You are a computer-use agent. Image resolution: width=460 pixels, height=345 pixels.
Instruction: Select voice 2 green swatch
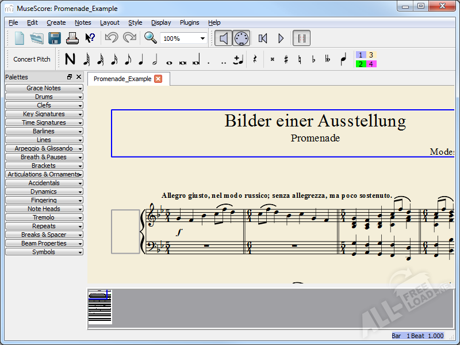tap(361, 64)
